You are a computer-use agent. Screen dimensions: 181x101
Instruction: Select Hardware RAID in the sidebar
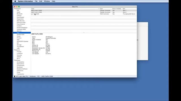21,29
